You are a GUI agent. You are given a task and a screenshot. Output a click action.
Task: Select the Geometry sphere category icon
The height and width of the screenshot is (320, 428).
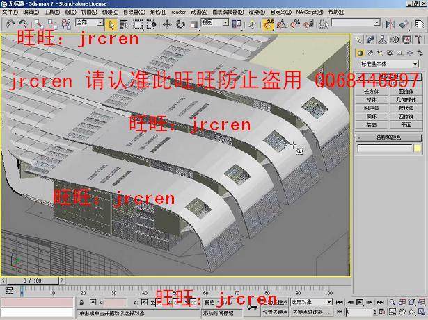(360, 53)
